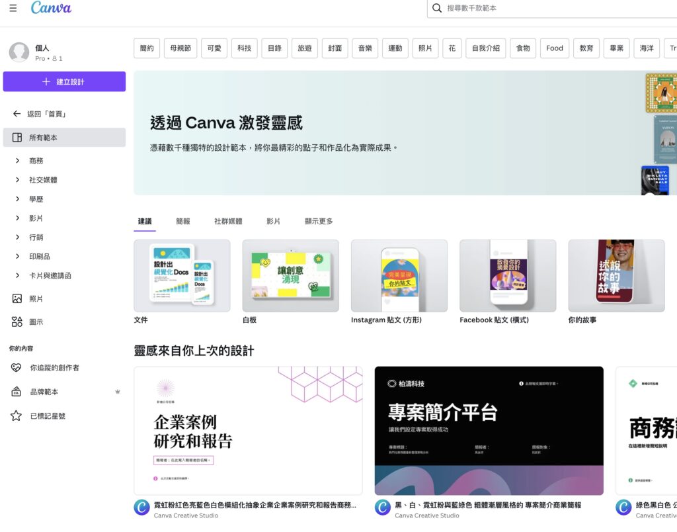Click the 已標記星號 star icon
This screenshot has height=532, width=677.
pyautogui.click(x=18, y=415)
